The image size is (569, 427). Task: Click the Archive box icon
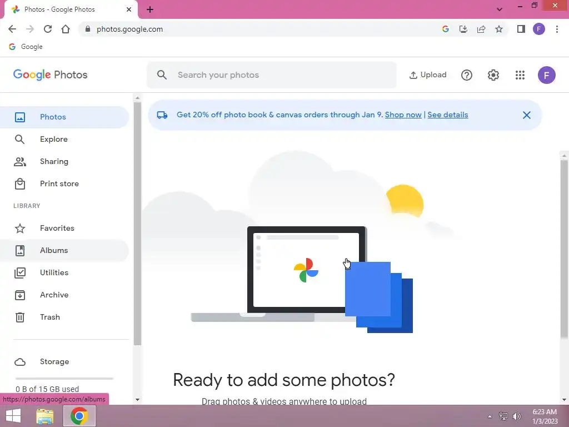[x=20, y=295]
